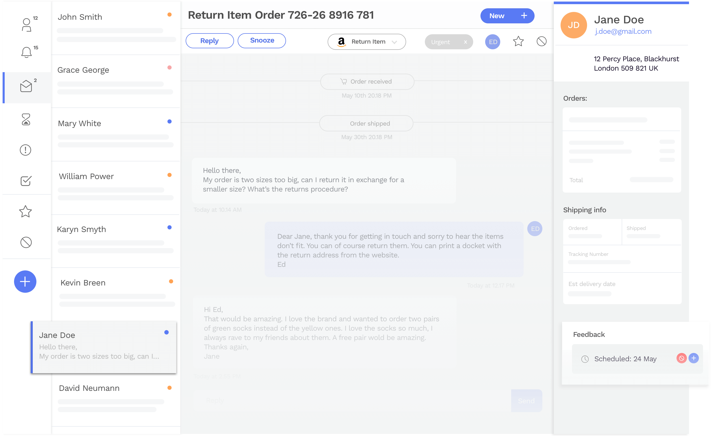Open David Neumann conversation
This screenshot has height=436, width=715.
point(116,400)
